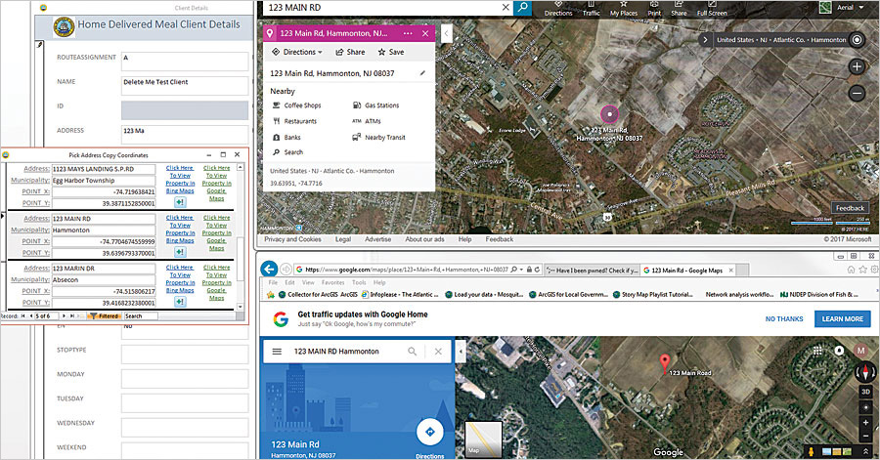This screenshot has height=460, width=880.
Task: Show Nearby Transit options
Action: pyautogui.click(x=378, y=138)
